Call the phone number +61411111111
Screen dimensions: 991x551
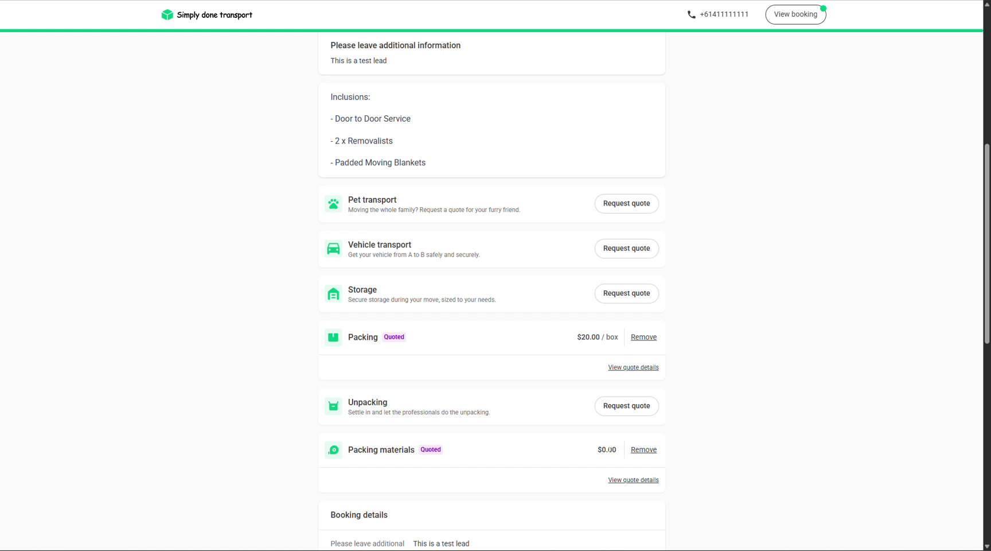(x=724, y=14)
